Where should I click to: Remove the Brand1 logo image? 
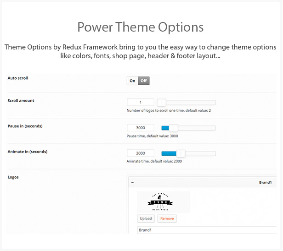click(167, 218)
